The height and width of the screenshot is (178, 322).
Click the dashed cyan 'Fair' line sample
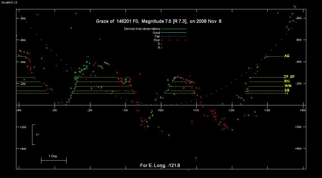(x=174, y=36)
